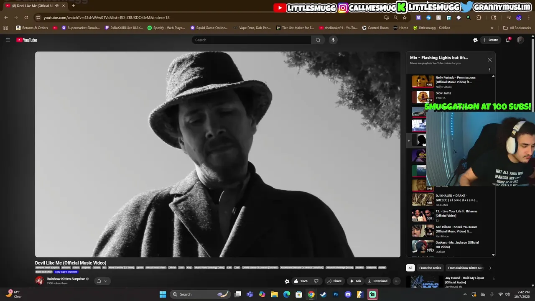
Task: Open the Spotify Web Player bookmark
Action: 166,28
